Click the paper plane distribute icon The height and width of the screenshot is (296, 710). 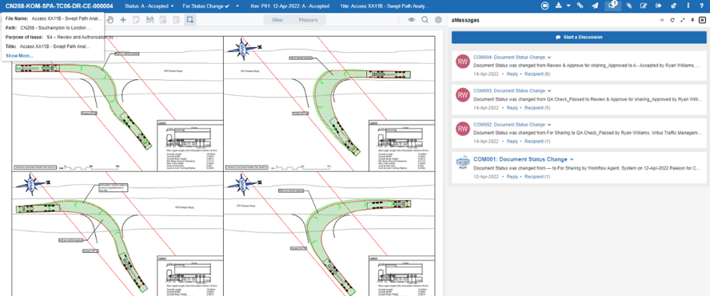coord(595,6)
